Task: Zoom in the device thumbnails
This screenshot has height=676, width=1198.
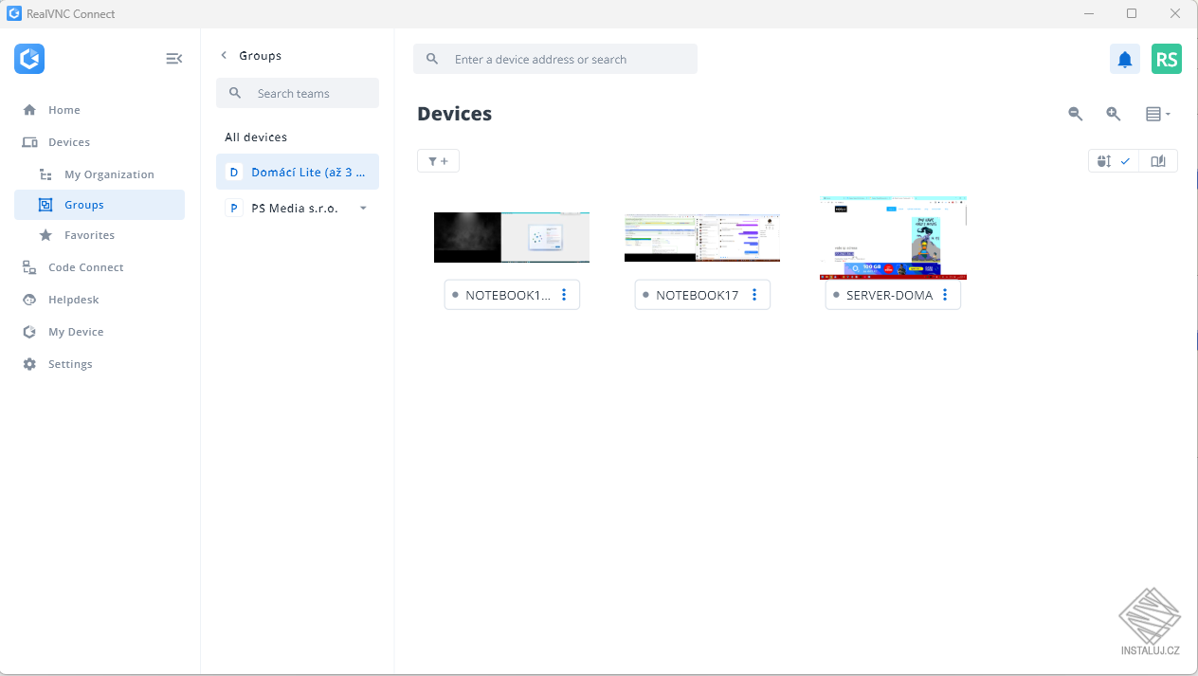Action: tap(1114, 114)
